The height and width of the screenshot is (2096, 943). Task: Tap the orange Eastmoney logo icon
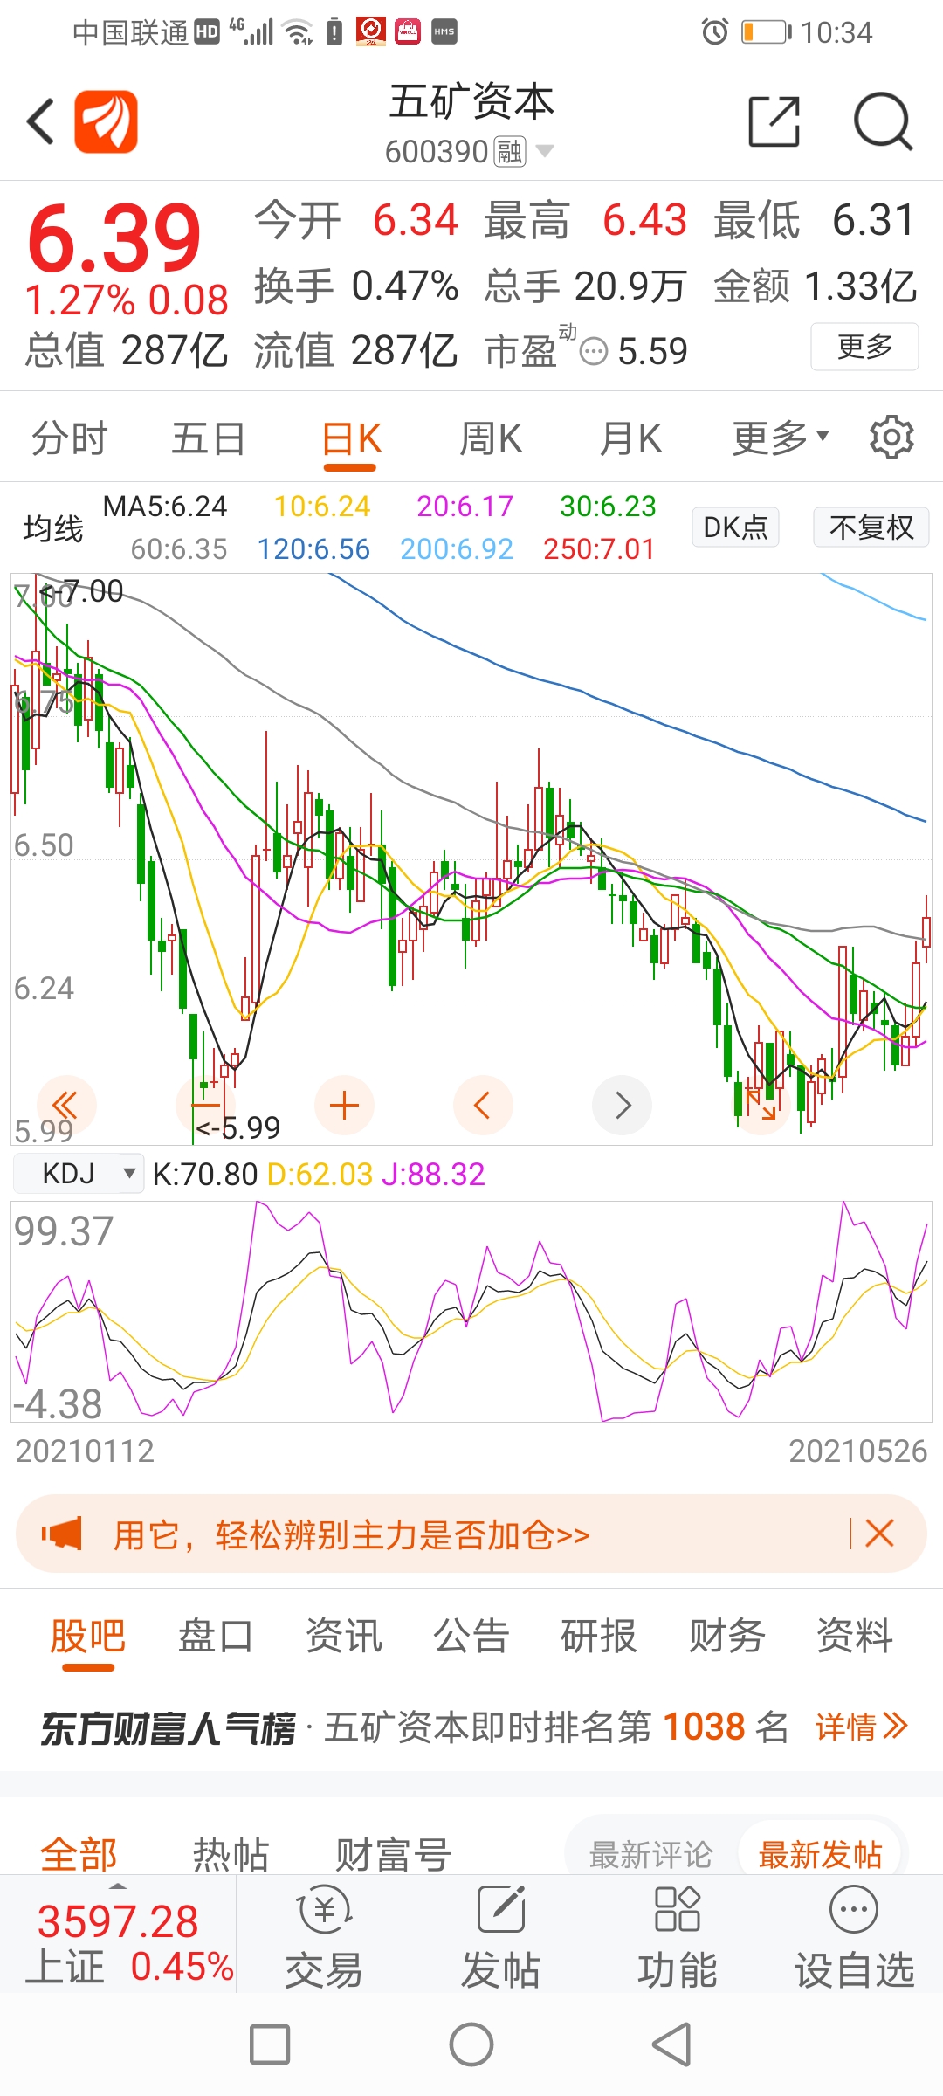[x=106, y=121]
